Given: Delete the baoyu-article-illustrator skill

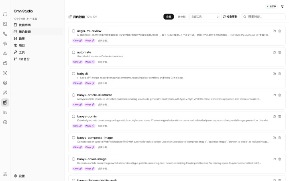Looking at the screenshot, I should tap(280, 95).
